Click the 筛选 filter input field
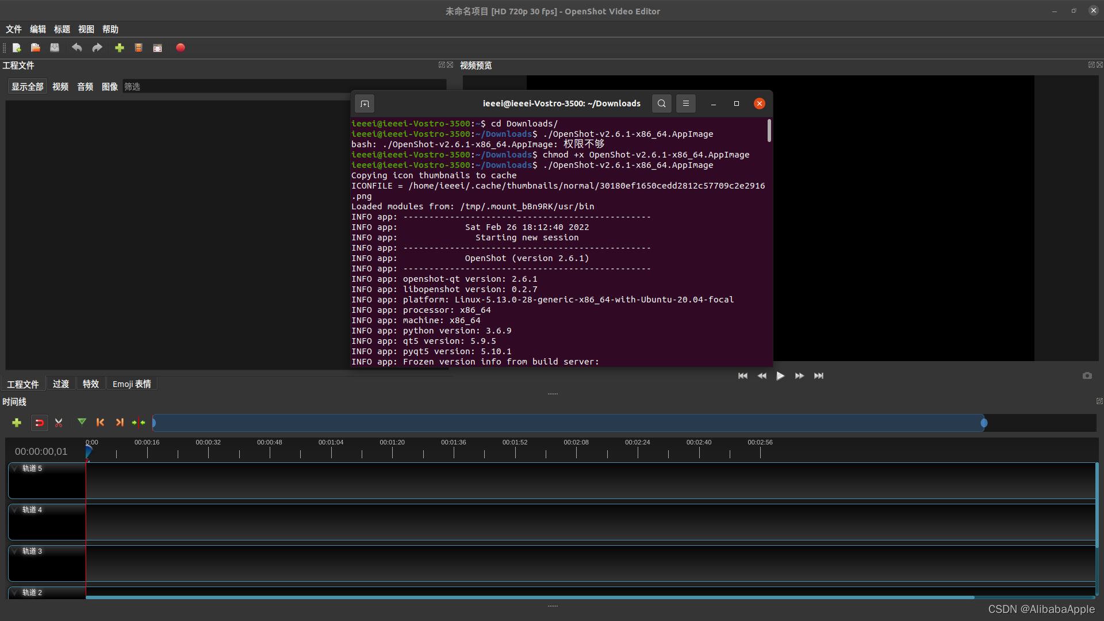The width and height of the screenshot is (1104, 621). click(x=284, y=87)
